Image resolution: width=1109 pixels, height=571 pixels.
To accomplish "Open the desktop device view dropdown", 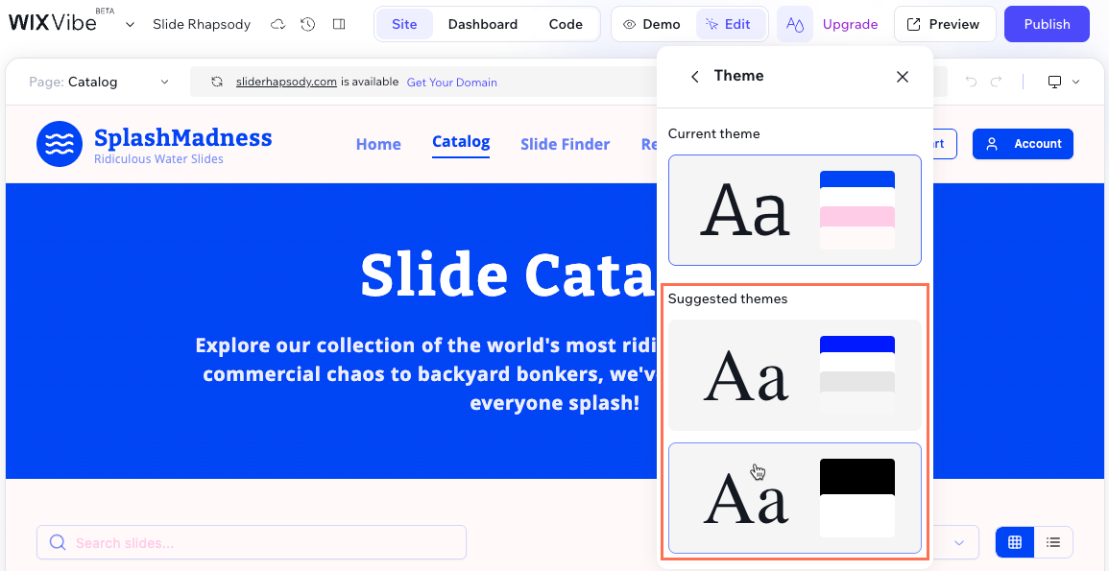I will pos(1063,83).
